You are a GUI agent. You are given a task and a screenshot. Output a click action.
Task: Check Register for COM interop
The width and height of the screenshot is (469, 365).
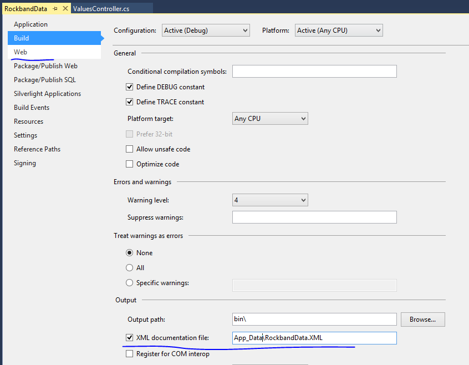pos(130,354)
